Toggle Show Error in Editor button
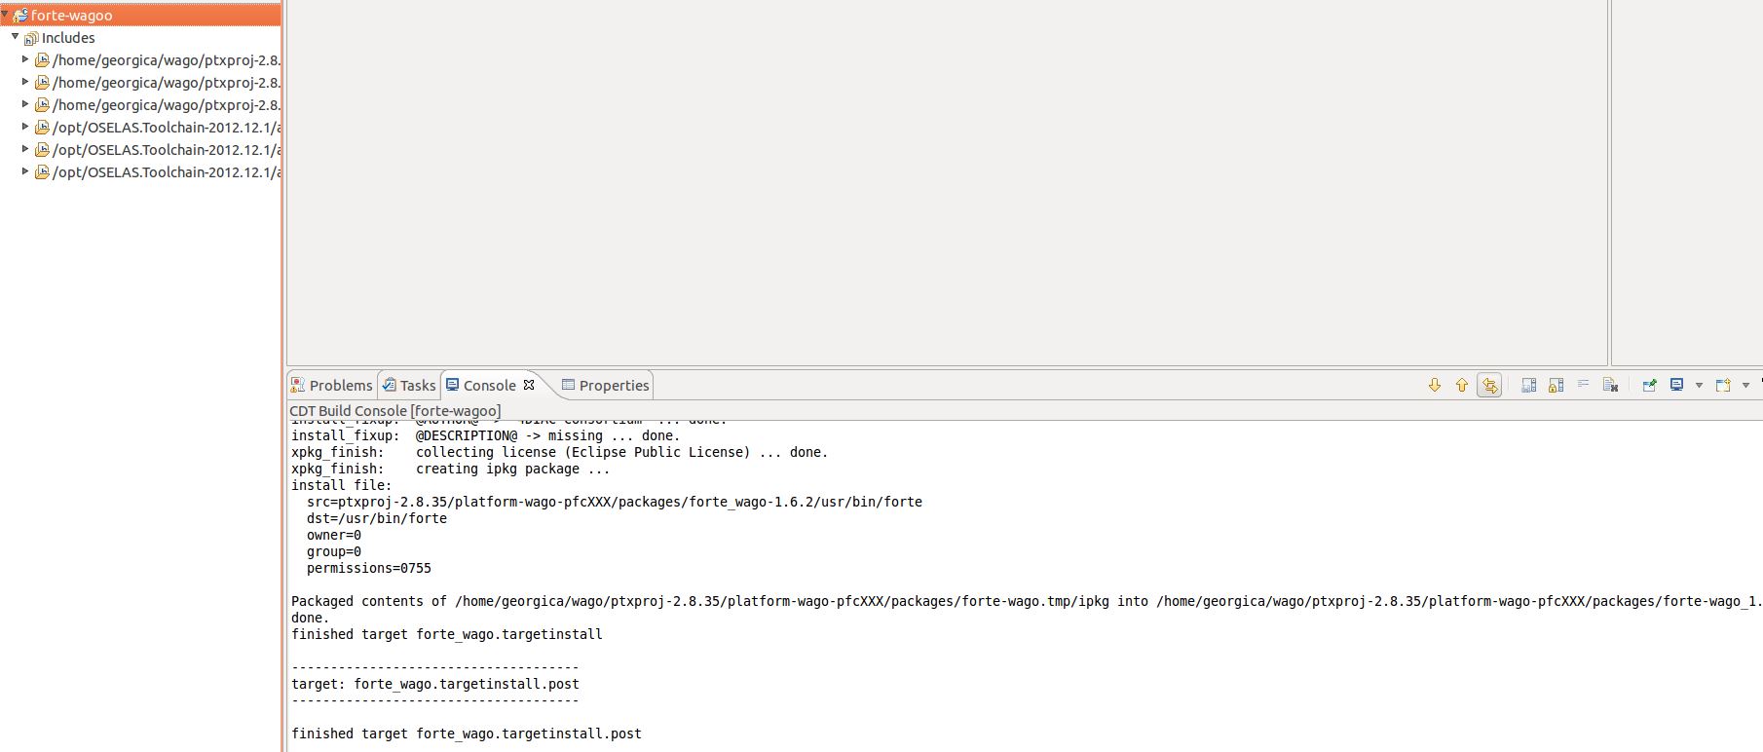1763x752 pixels. [1489, 386]
